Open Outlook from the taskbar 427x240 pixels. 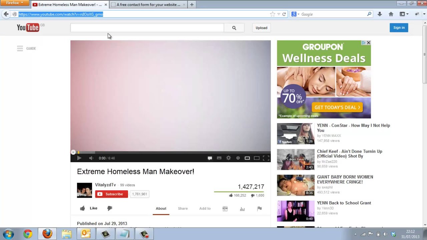[86, 234]
